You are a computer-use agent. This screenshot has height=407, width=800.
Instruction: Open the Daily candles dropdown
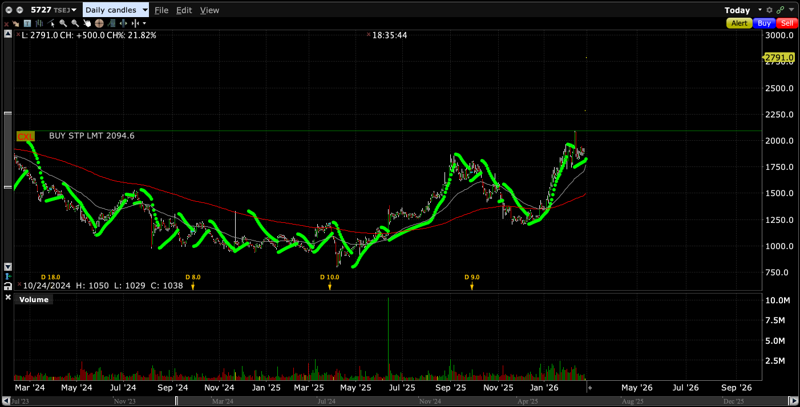pos(116,10)
